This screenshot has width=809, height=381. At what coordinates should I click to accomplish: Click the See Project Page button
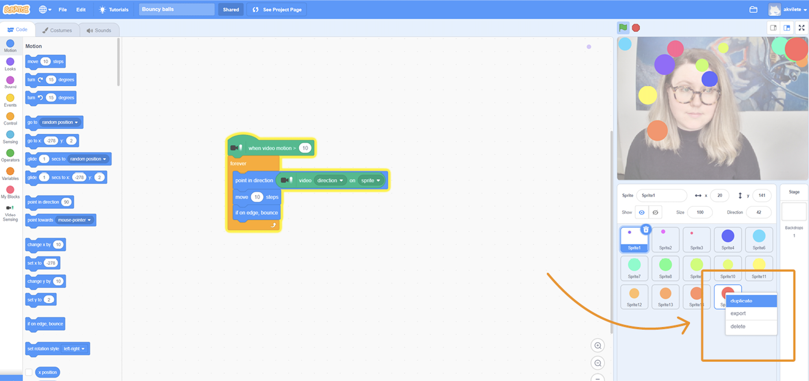coord(277,9)
